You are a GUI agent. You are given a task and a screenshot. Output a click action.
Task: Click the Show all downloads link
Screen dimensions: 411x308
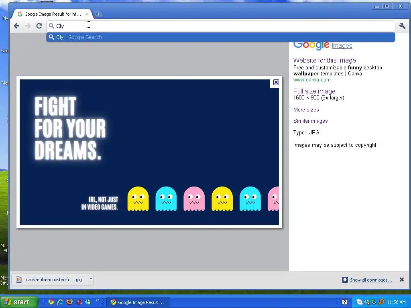pyautogui.click(x=371, y=280)
